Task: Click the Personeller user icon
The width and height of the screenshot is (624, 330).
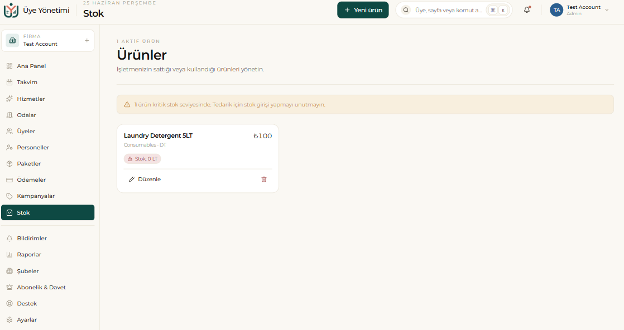Action: click(9, 148)
